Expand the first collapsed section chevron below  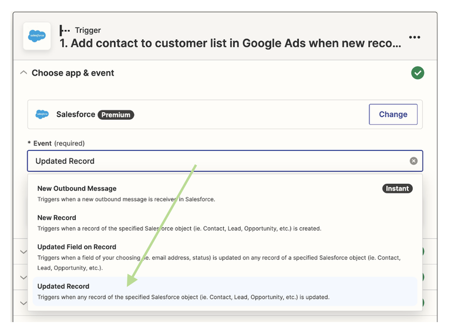tap(23, 252)
